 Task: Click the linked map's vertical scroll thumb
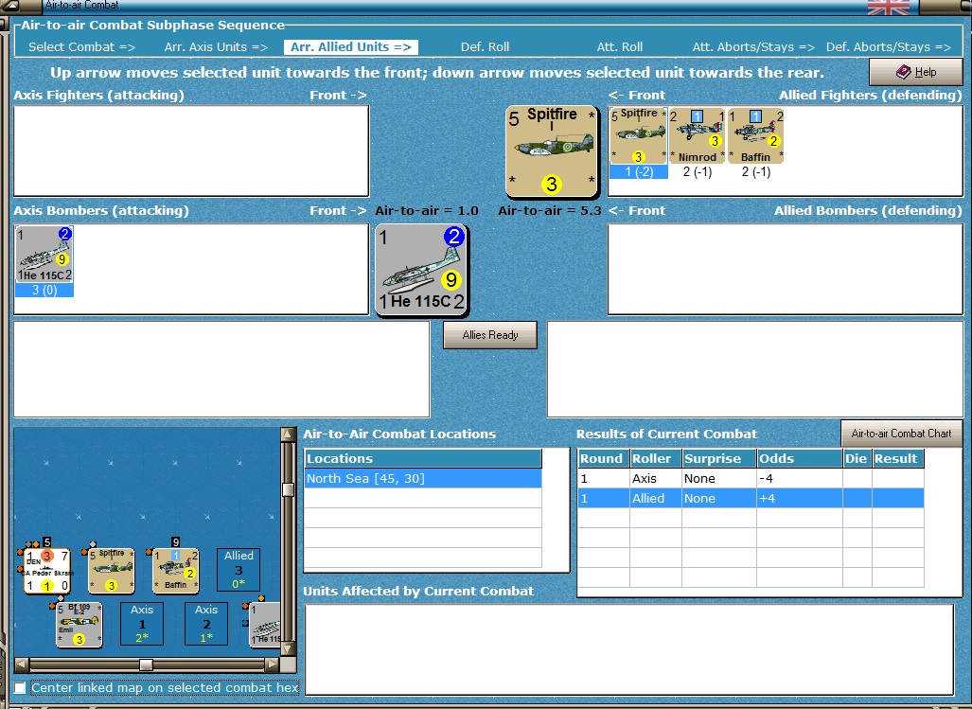pyautogui.click(x=288, y=489)
